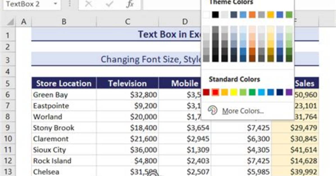Click the $14,628 sales cell
Image resolution: width=336 pixels, height=176 pixels.
(x=295, y=161)
